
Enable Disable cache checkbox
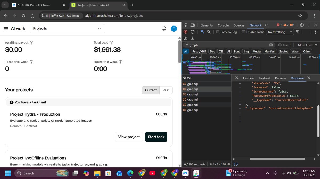coord(243,32)
